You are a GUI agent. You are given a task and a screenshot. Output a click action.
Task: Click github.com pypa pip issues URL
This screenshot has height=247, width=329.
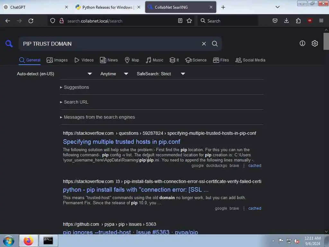(x=110, y=224)
